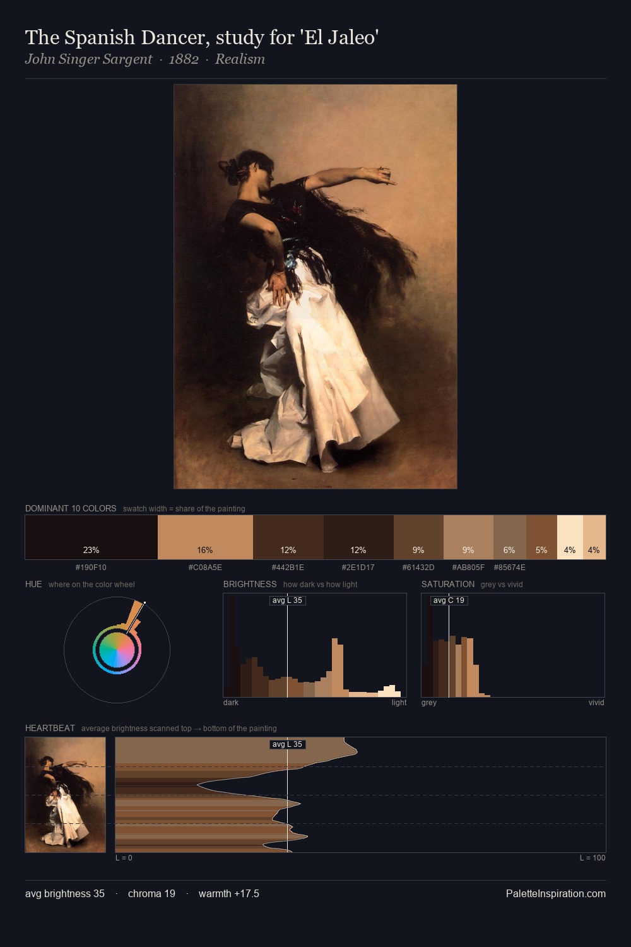Viewport: 631px width, 947px height.
Task: Click the #2E1D17 hex code label
Action: pyautogui.click(x=358, y=567)
